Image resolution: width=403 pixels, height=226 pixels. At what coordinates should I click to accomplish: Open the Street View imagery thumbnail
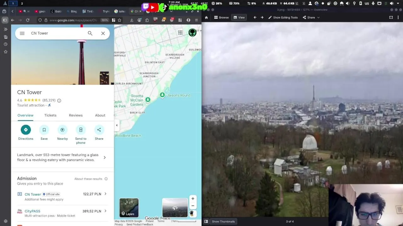point(175,208)
